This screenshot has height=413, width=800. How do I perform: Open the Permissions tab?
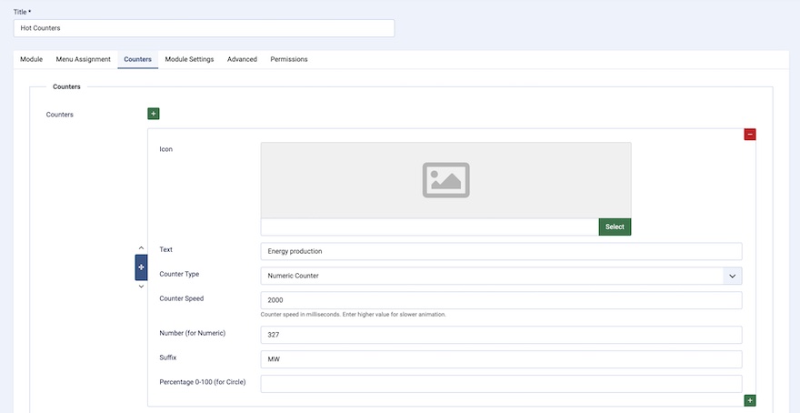289,59
